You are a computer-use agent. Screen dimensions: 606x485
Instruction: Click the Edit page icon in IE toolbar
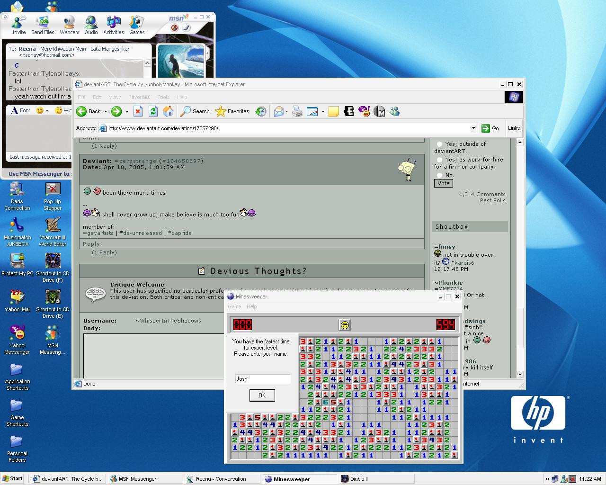coord(312,111)
